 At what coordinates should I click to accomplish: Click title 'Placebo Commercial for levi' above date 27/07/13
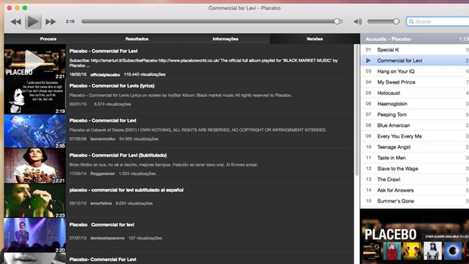102,224
